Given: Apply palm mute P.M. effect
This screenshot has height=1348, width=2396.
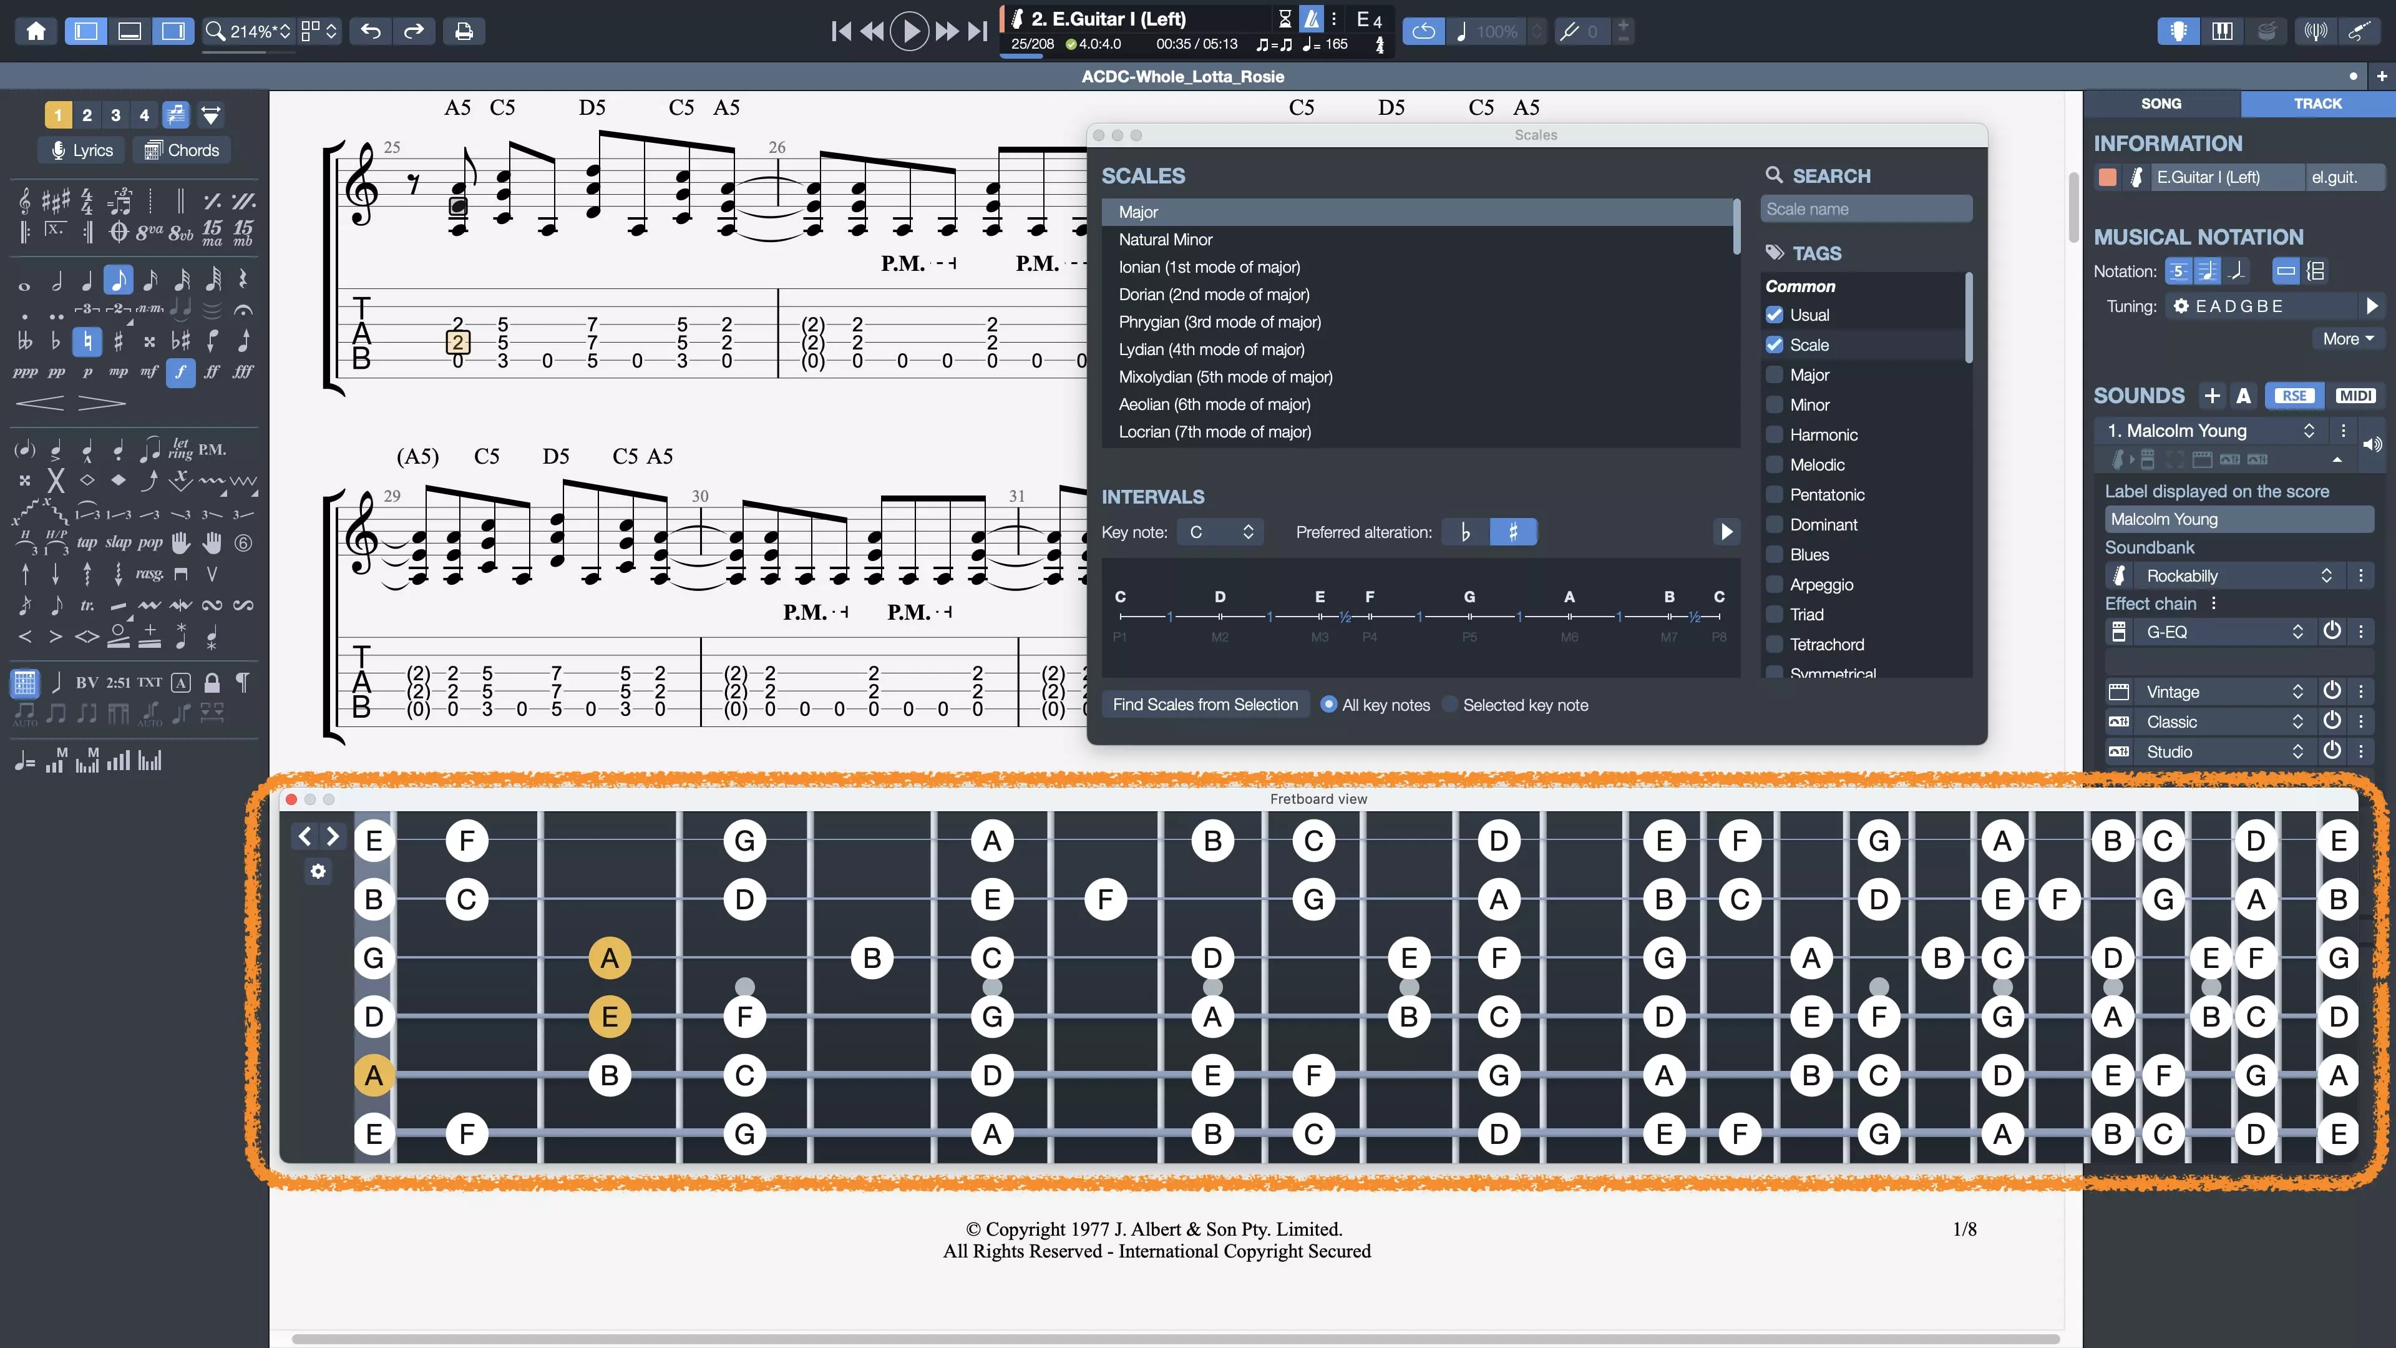Looking at the screenshot, I should coord(212,450).
